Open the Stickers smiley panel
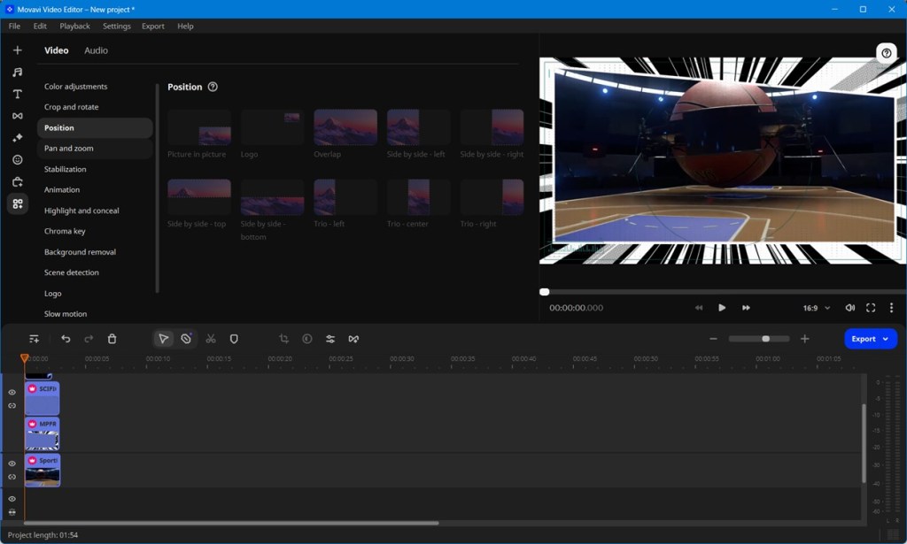Image resolution: width=907 pixels, height=544 pixels. [x=18, y=160]
